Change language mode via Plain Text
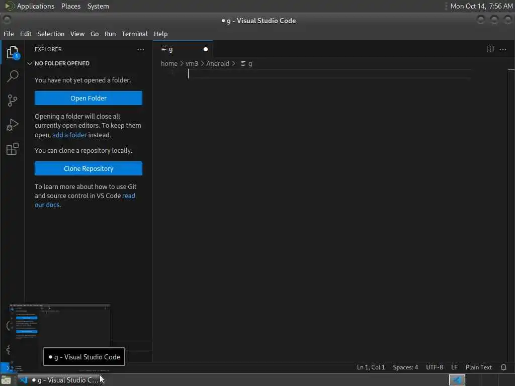The image size is (515, 386). [x=479, y=367]
